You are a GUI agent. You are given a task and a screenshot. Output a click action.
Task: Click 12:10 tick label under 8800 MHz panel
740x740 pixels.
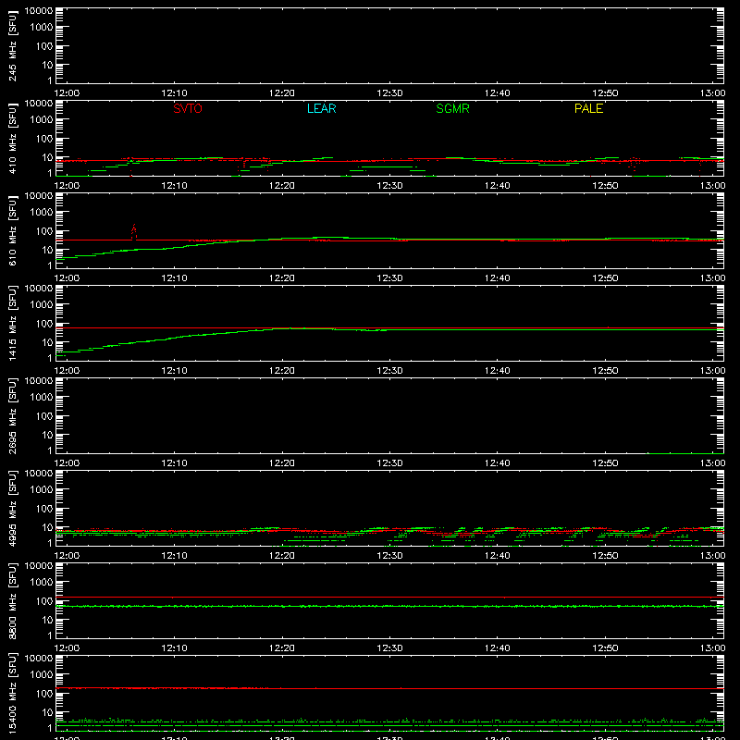click(x=174, y=648)
